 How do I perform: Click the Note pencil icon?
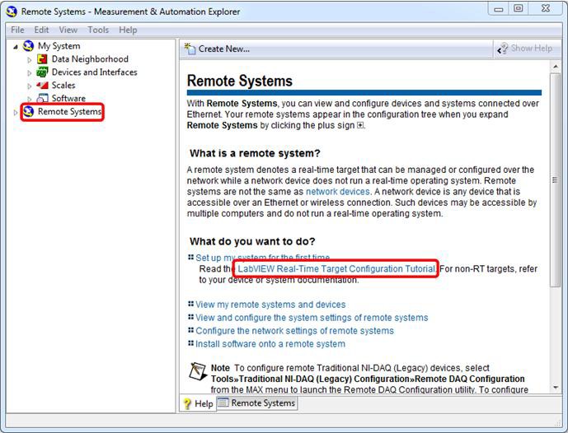(197, 371)
